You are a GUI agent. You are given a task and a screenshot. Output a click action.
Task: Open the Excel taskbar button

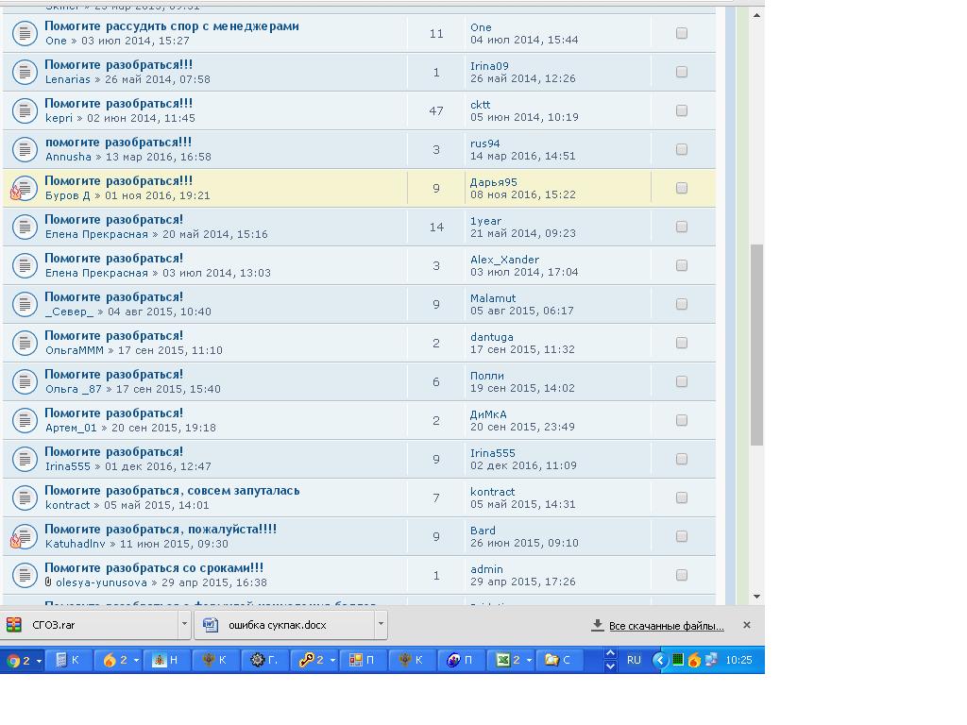[511, 660]
